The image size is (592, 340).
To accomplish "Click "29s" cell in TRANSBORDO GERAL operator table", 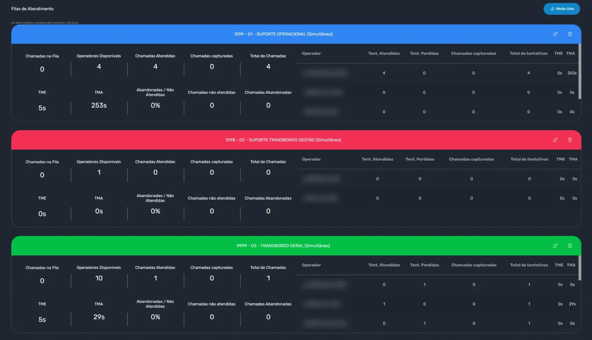I will tap(573, 304).
